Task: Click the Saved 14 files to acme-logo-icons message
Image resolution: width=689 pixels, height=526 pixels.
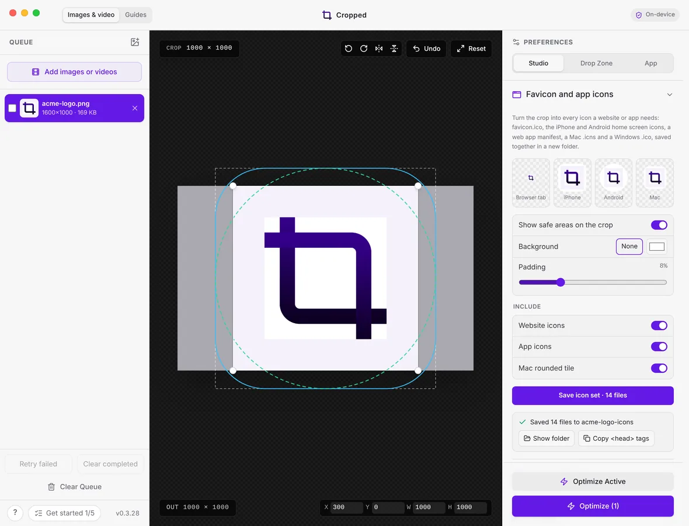Action: [582, 422]
